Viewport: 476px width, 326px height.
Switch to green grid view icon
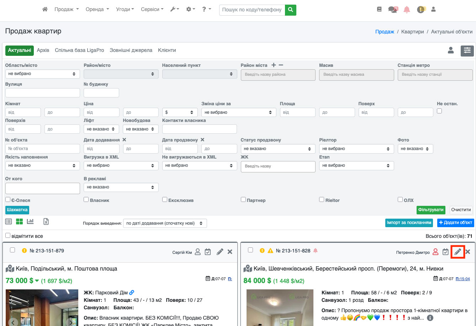tap(19, 221)
